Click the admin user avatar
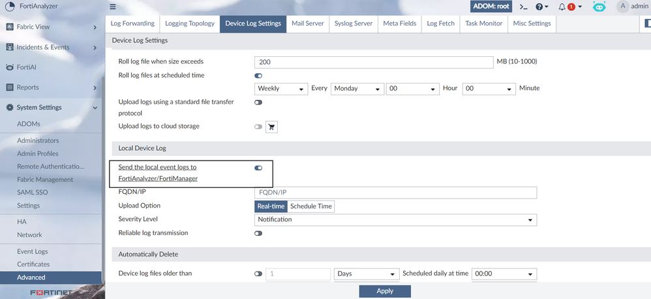 pyautogui.click(x=623, y=7)
